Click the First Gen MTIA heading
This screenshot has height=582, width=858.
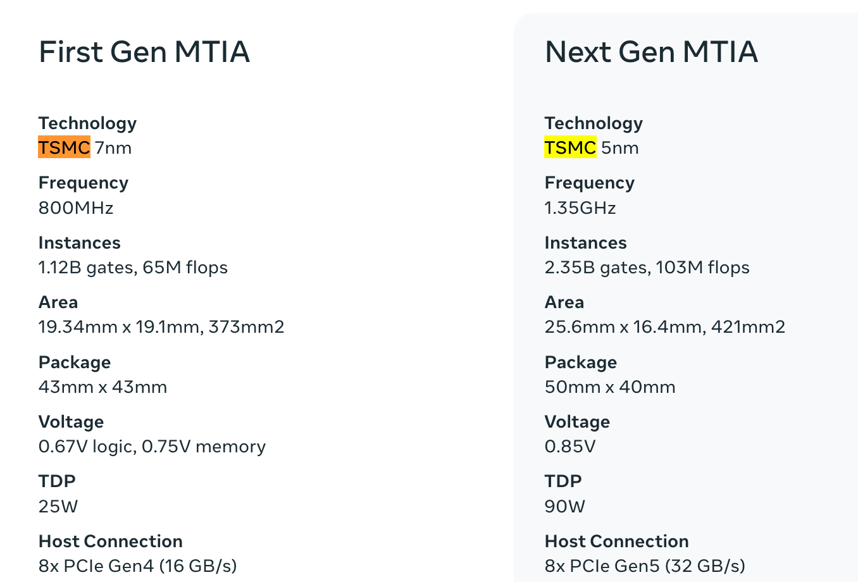click(x=144, y=52)
